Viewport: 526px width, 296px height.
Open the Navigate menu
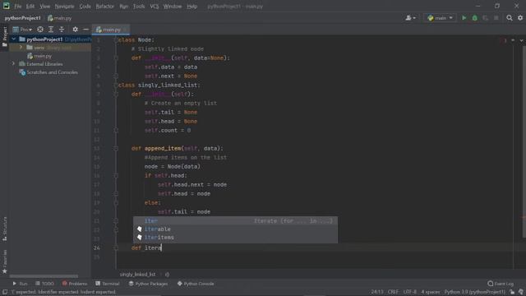tap(64, 7)
